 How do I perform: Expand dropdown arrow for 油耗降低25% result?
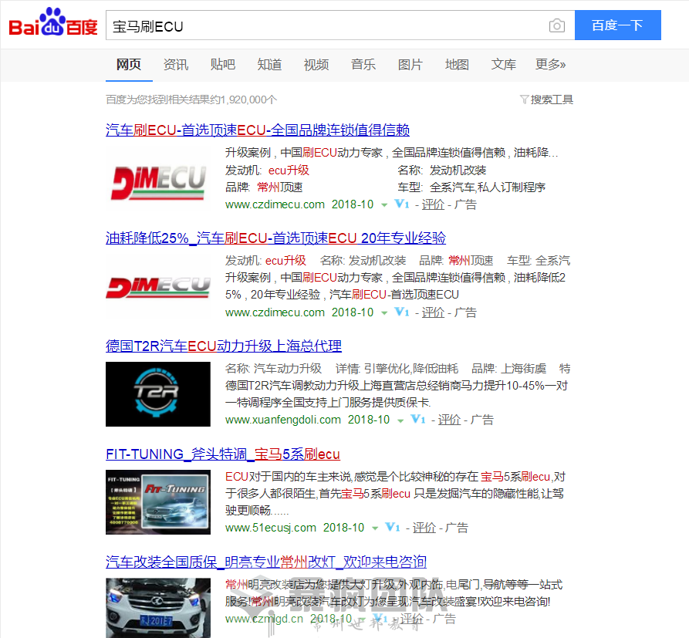point(384,313)
